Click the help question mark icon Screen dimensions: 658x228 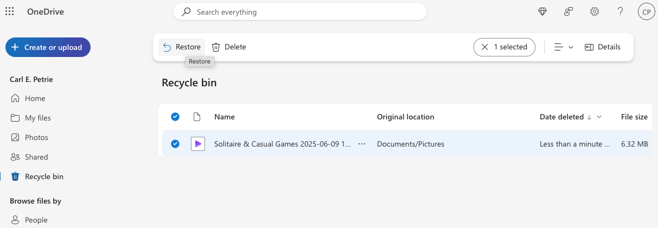pos(621,11)
